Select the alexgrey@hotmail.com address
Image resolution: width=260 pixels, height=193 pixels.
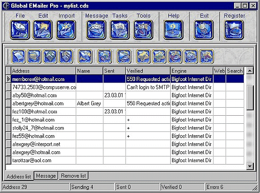click(43, 152)
